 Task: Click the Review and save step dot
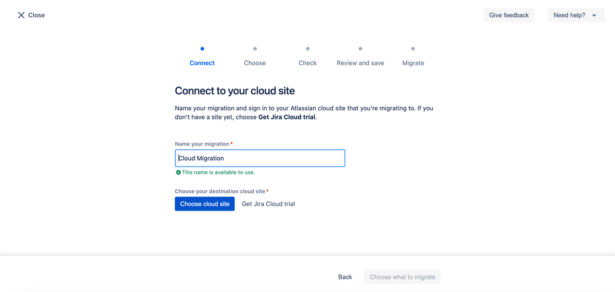coord(361,49)
